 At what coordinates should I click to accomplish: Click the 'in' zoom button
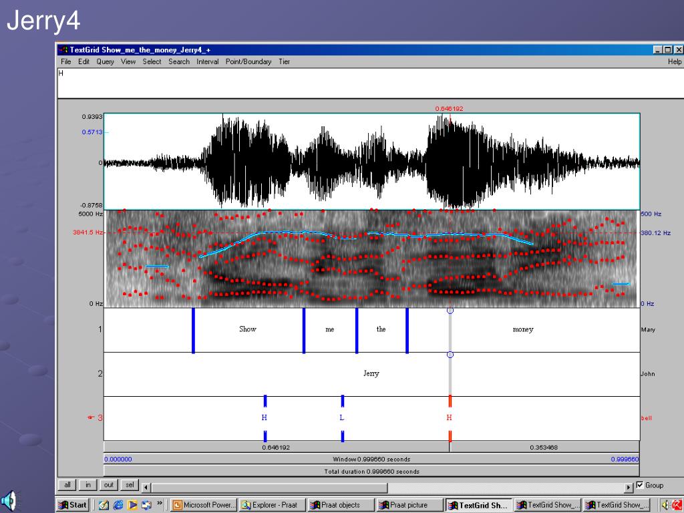tap(88, 485)
